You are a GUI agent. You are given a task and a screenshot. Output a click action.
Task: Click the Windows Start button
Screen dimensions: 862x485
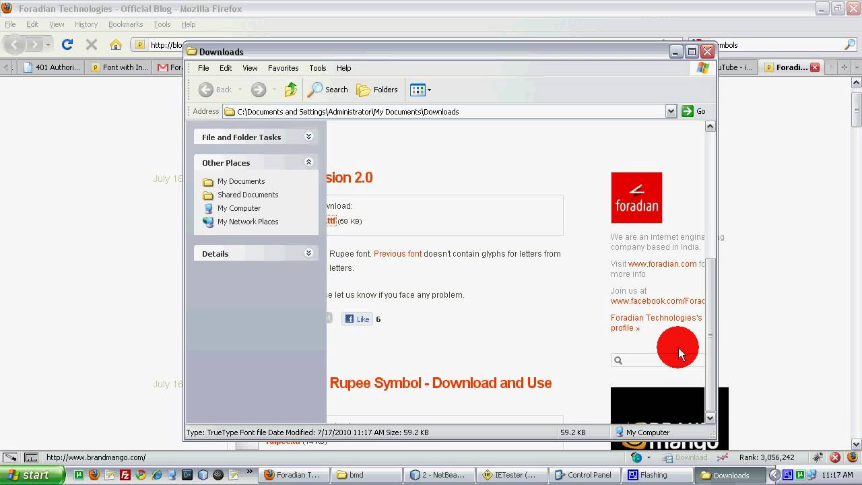(x=32, y=475)
